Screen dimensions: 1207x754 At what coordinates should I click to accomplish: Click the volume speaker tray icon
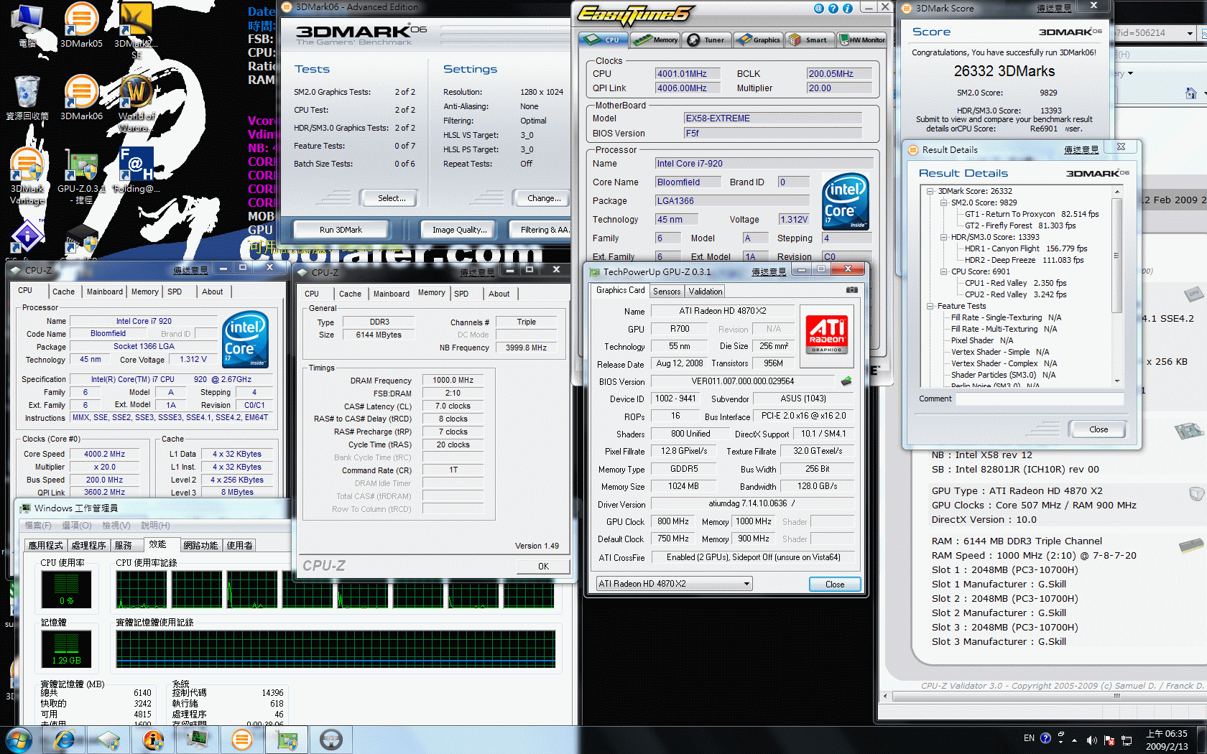click(x=1091, y=740)
